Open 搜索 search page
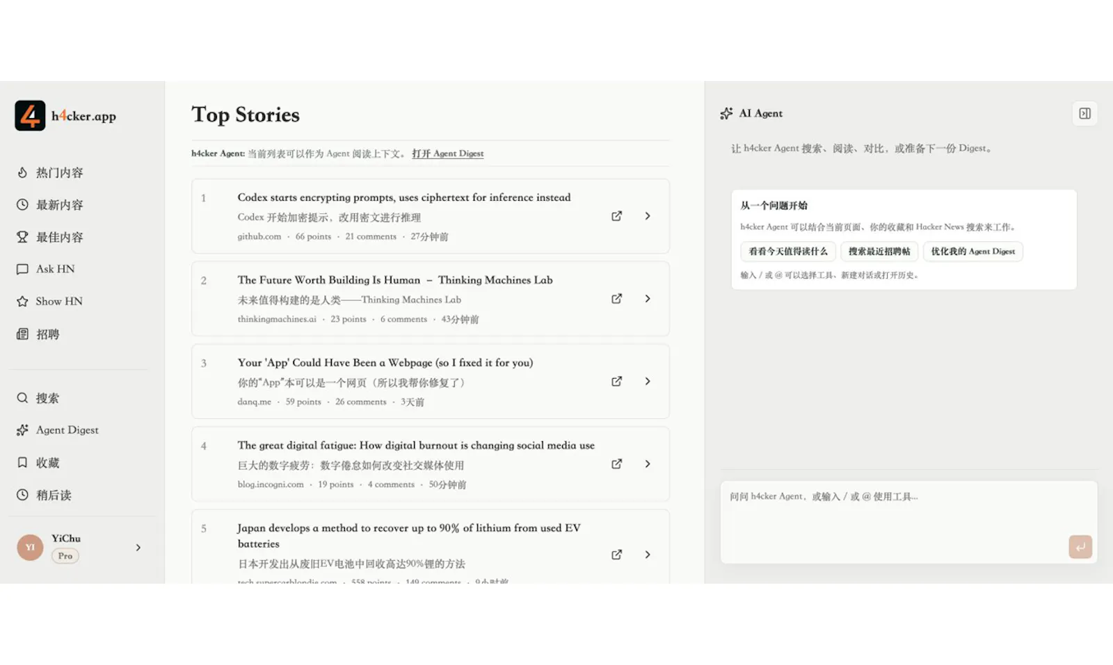1113x665 pixels. click(x=47, y=398)
